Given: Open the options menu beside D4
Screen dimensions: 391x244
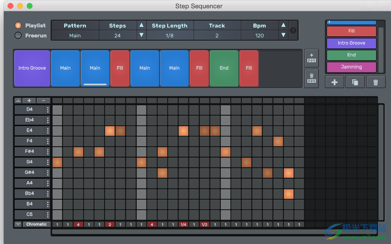Looking at the screenshot, I should tap(47, 109).
